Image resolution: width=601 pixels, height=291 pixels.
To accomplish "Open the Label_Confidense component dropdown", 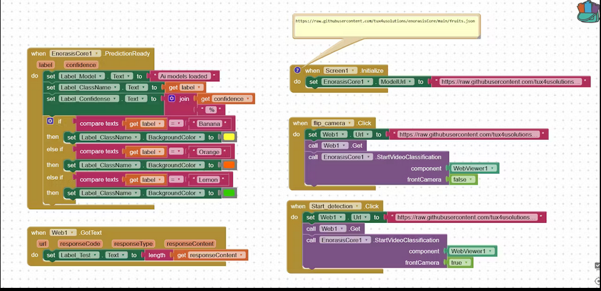I will click(89, 99).
